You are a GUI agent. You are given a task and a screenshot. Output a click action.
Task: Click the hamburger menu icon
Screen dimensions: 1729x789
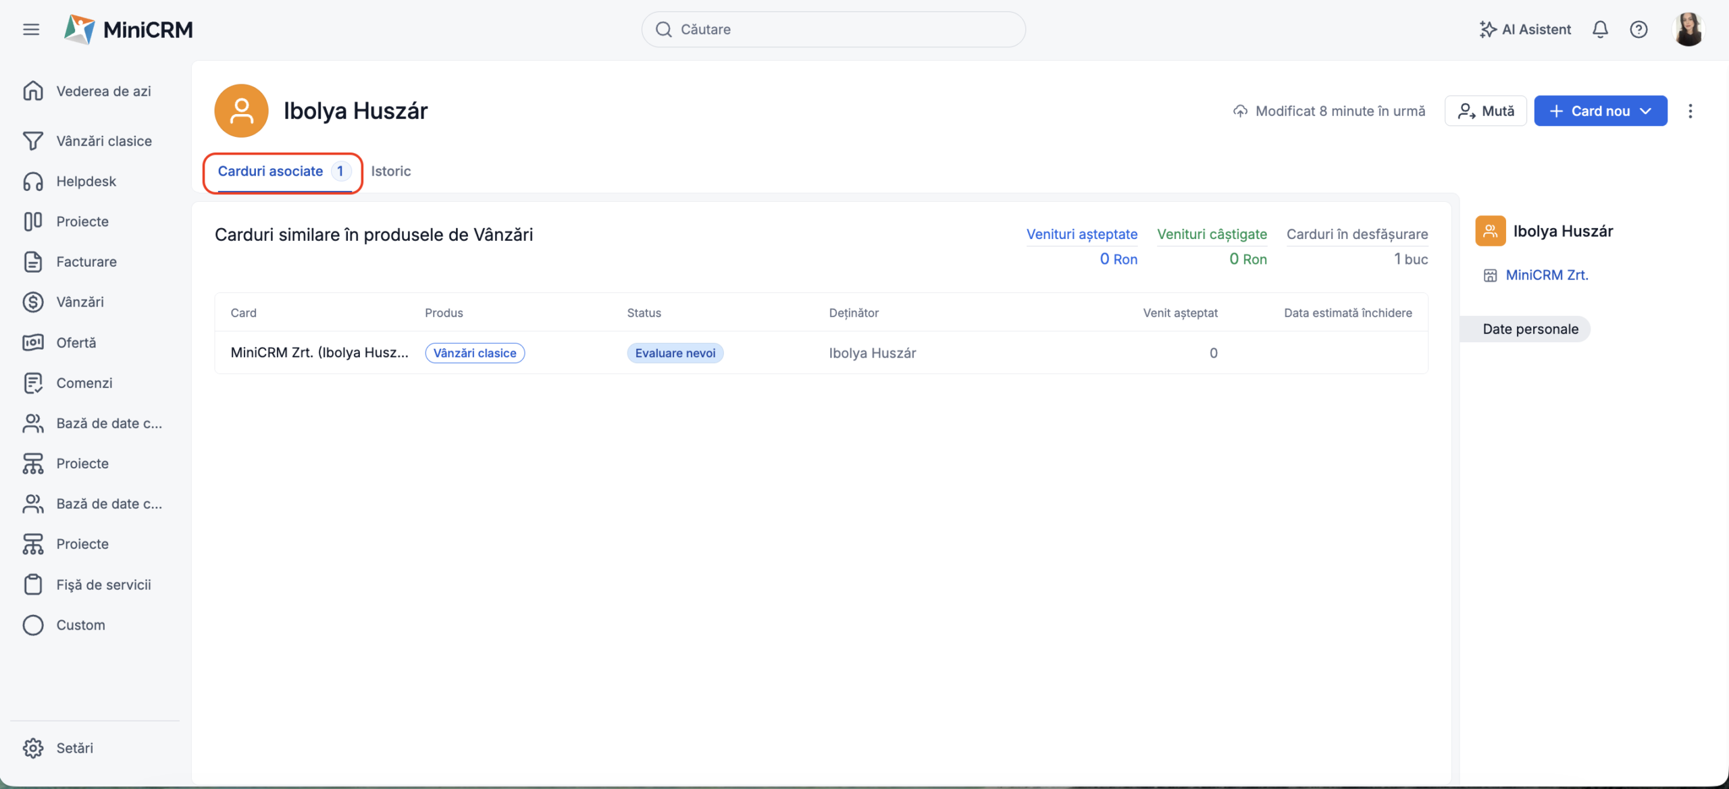click(31, 29)
